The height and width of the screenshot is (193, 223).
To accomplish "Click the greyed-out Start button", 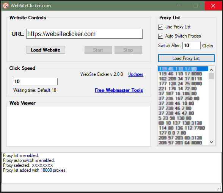I will 98,50.
